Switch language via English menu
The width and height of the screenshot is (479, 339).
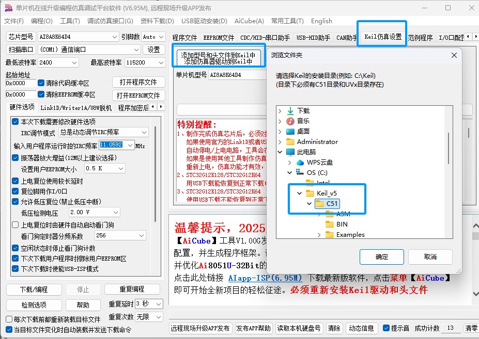coord(321,21)
